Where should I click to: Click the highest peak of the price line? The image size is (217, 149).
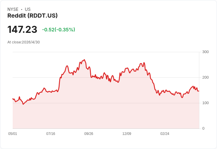tap(84, 60)
